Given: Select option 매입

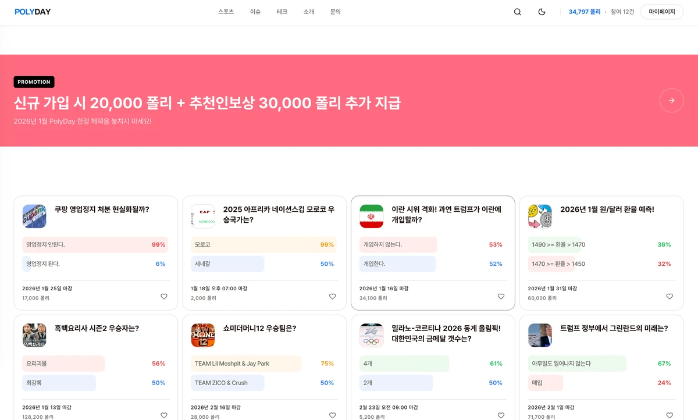Looking at the screenshot, I should 601,383.
